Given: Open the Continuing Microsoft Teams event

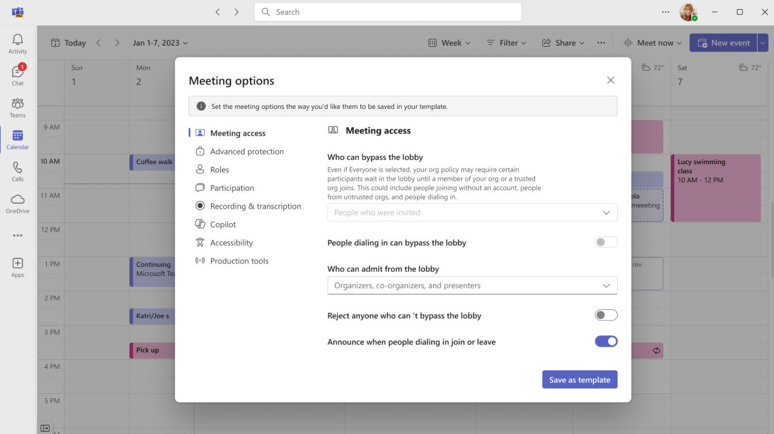Looking at the screenshot, I should [153, 271].
